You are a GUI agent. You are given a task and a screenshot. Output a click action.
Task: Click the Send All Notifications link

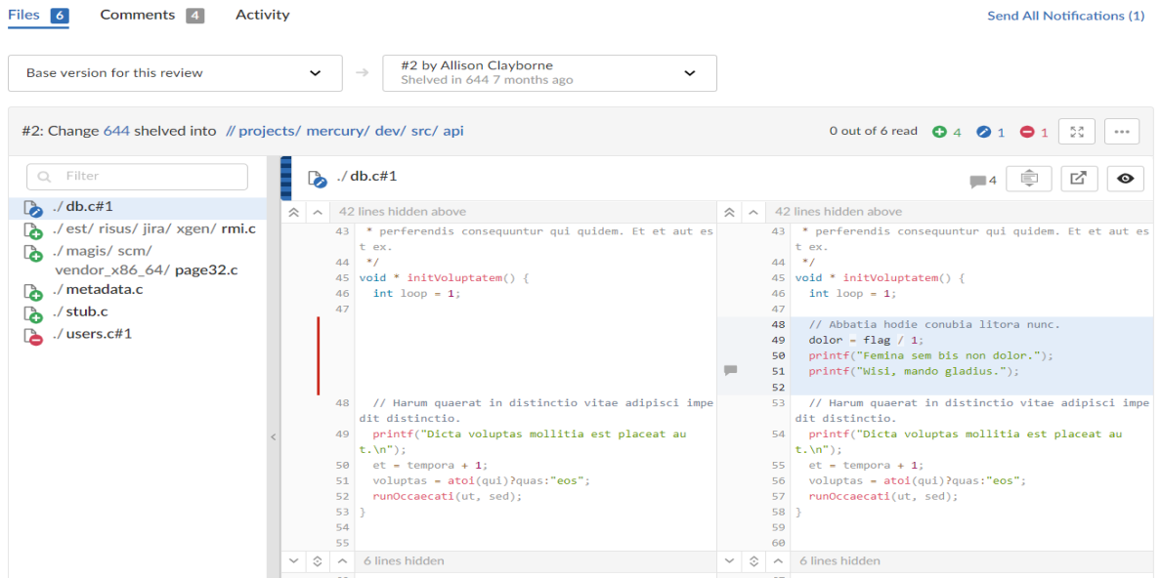click(x=1065, y=16)
